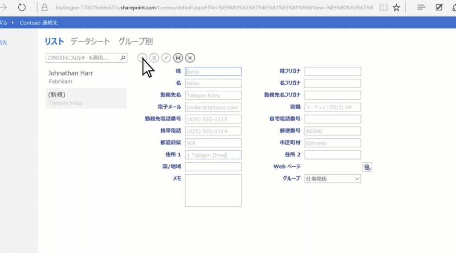Open the Web page link editor icon

click(367, 167)
